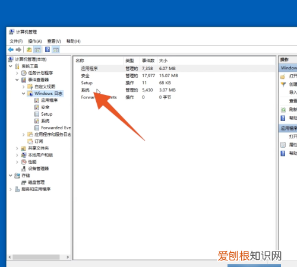The image size is (297, 267).
Task: Click the blue Help toolbar icon
Action: (x=48, y=49)
